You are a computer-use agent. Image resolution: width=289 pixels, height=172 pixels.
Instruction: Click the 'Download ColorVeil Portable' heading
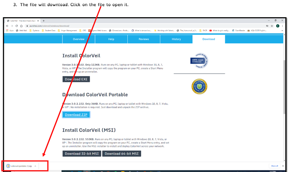click(x=95, y=95)
